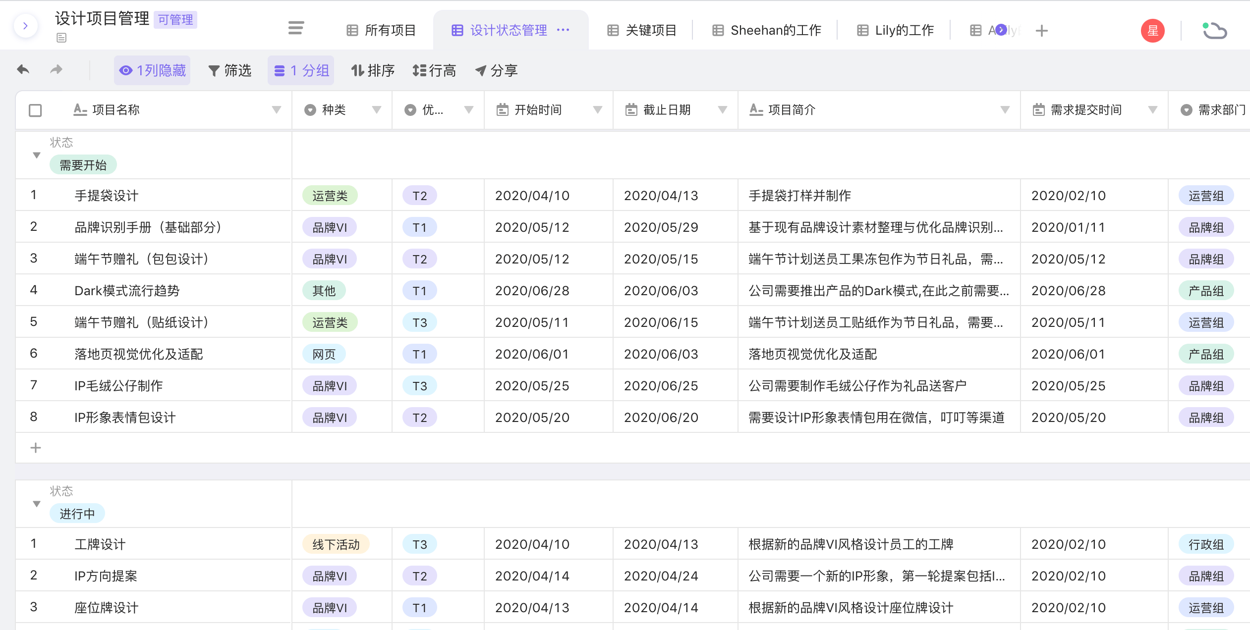Screen dimensions: 1250x630
Task: Open the 项目简介 column dropdown arrow
Action: pyautogui.click(x=1005, y=110)
